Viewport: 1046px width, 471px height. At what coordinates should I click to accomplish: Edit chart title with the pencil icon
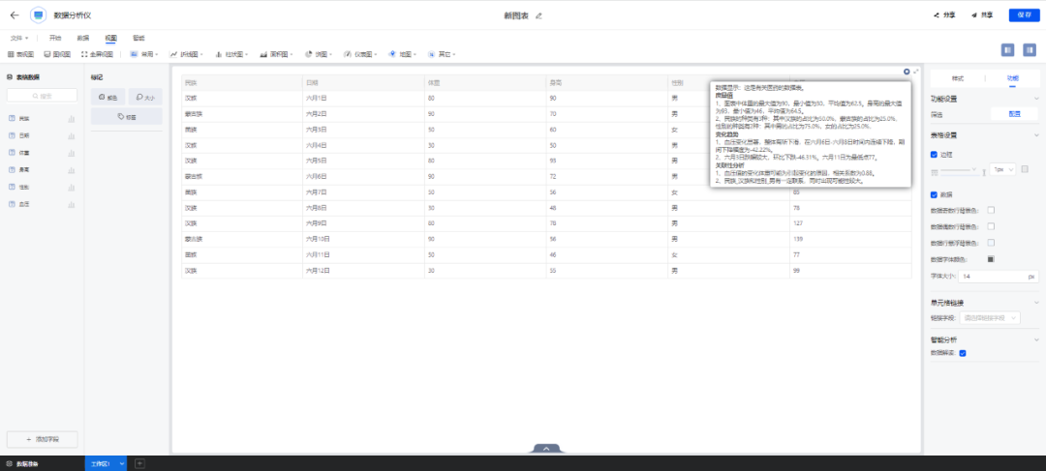point(539,15)
